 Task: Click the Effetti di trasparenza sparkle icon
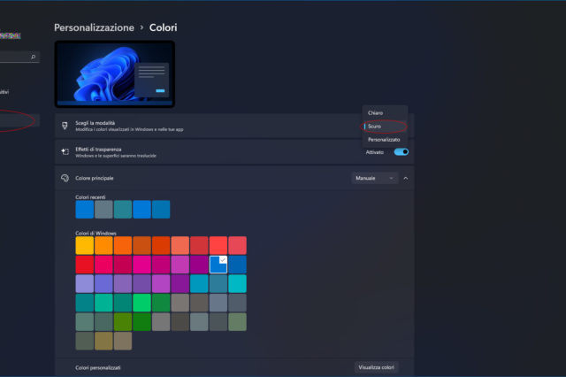(65, 151)
